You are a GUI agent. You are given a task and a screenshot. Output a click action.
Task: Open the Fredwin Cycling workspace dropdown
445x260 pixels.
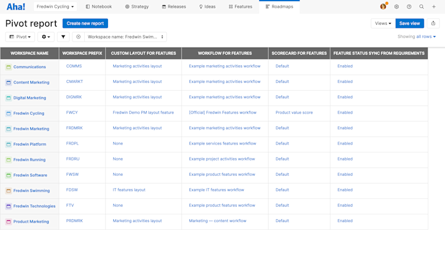[55, 7]
